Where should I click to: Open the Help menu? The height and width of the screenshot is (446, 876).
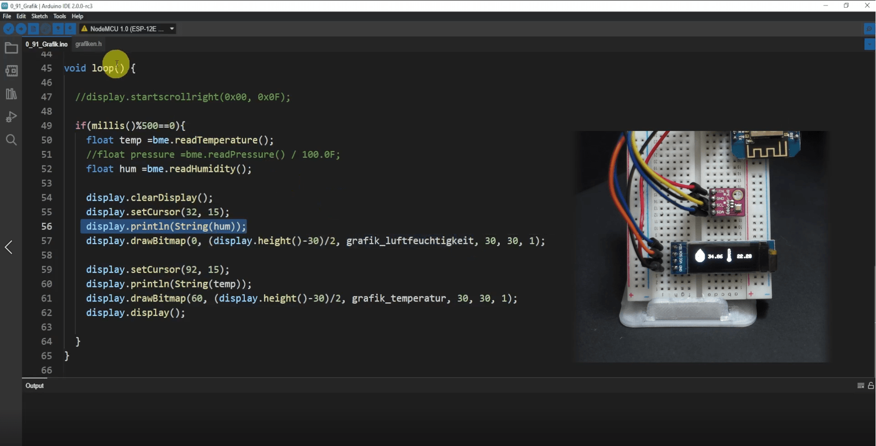[x=78, y=16]
